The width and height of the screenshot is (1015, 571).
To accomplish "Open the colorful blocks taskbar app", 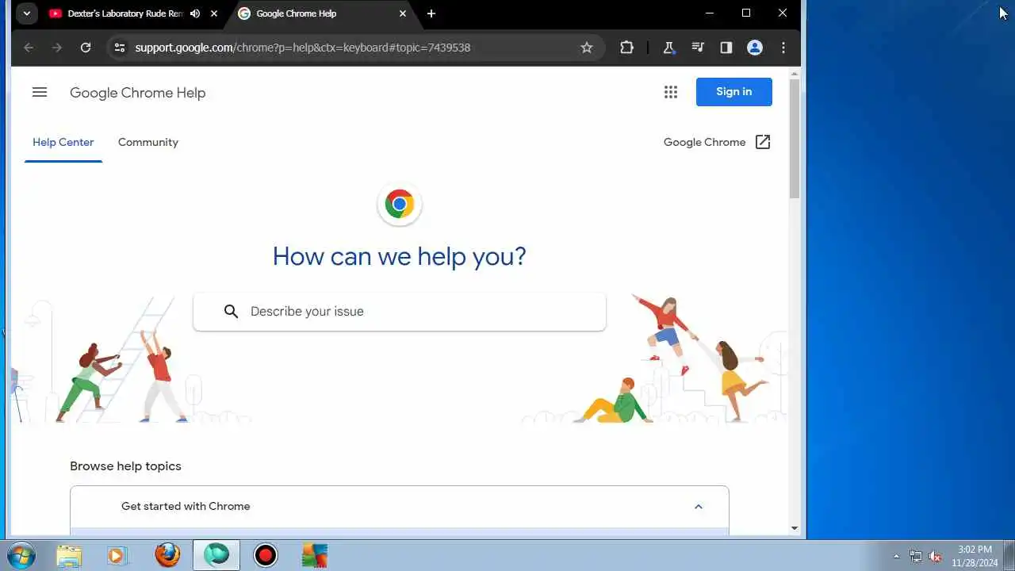I will [315, 556].
